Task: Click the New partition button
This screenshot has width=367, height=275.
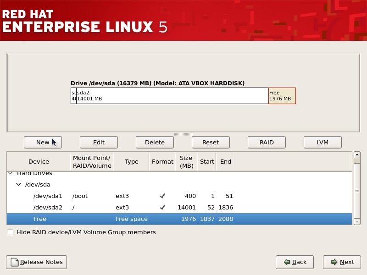Action: [43, 143]
